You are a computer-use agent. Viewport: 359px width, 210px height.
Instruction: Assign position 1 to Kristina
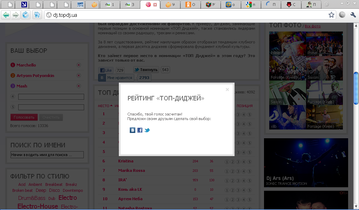pos(227,162)
